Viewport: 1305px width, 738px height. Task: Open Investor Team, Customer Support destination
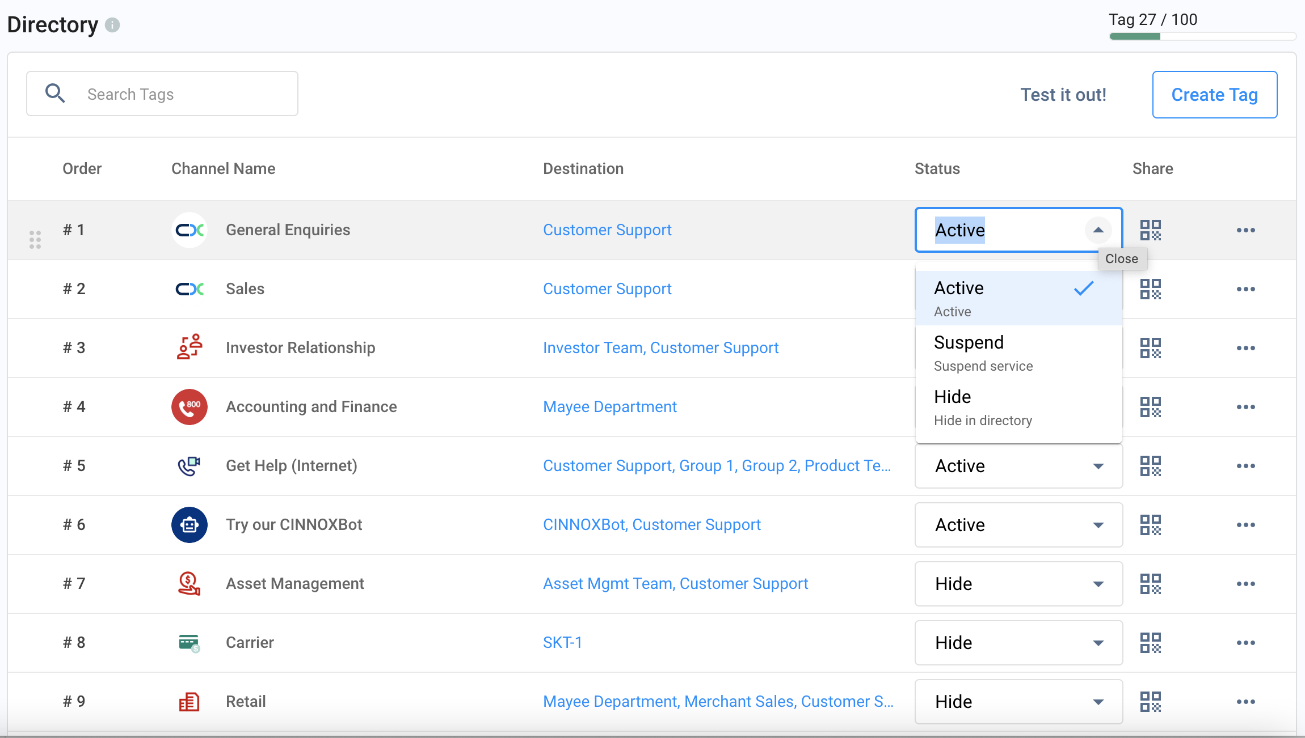[x=660, y=348]
